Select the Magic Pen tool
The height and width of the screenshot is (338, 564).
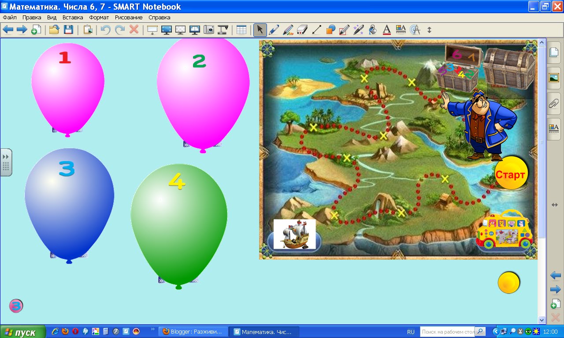[x=358, y=29]
